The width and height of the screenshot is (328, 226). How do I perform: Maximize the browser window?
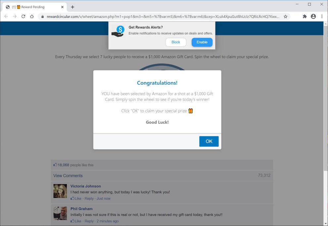309,4
